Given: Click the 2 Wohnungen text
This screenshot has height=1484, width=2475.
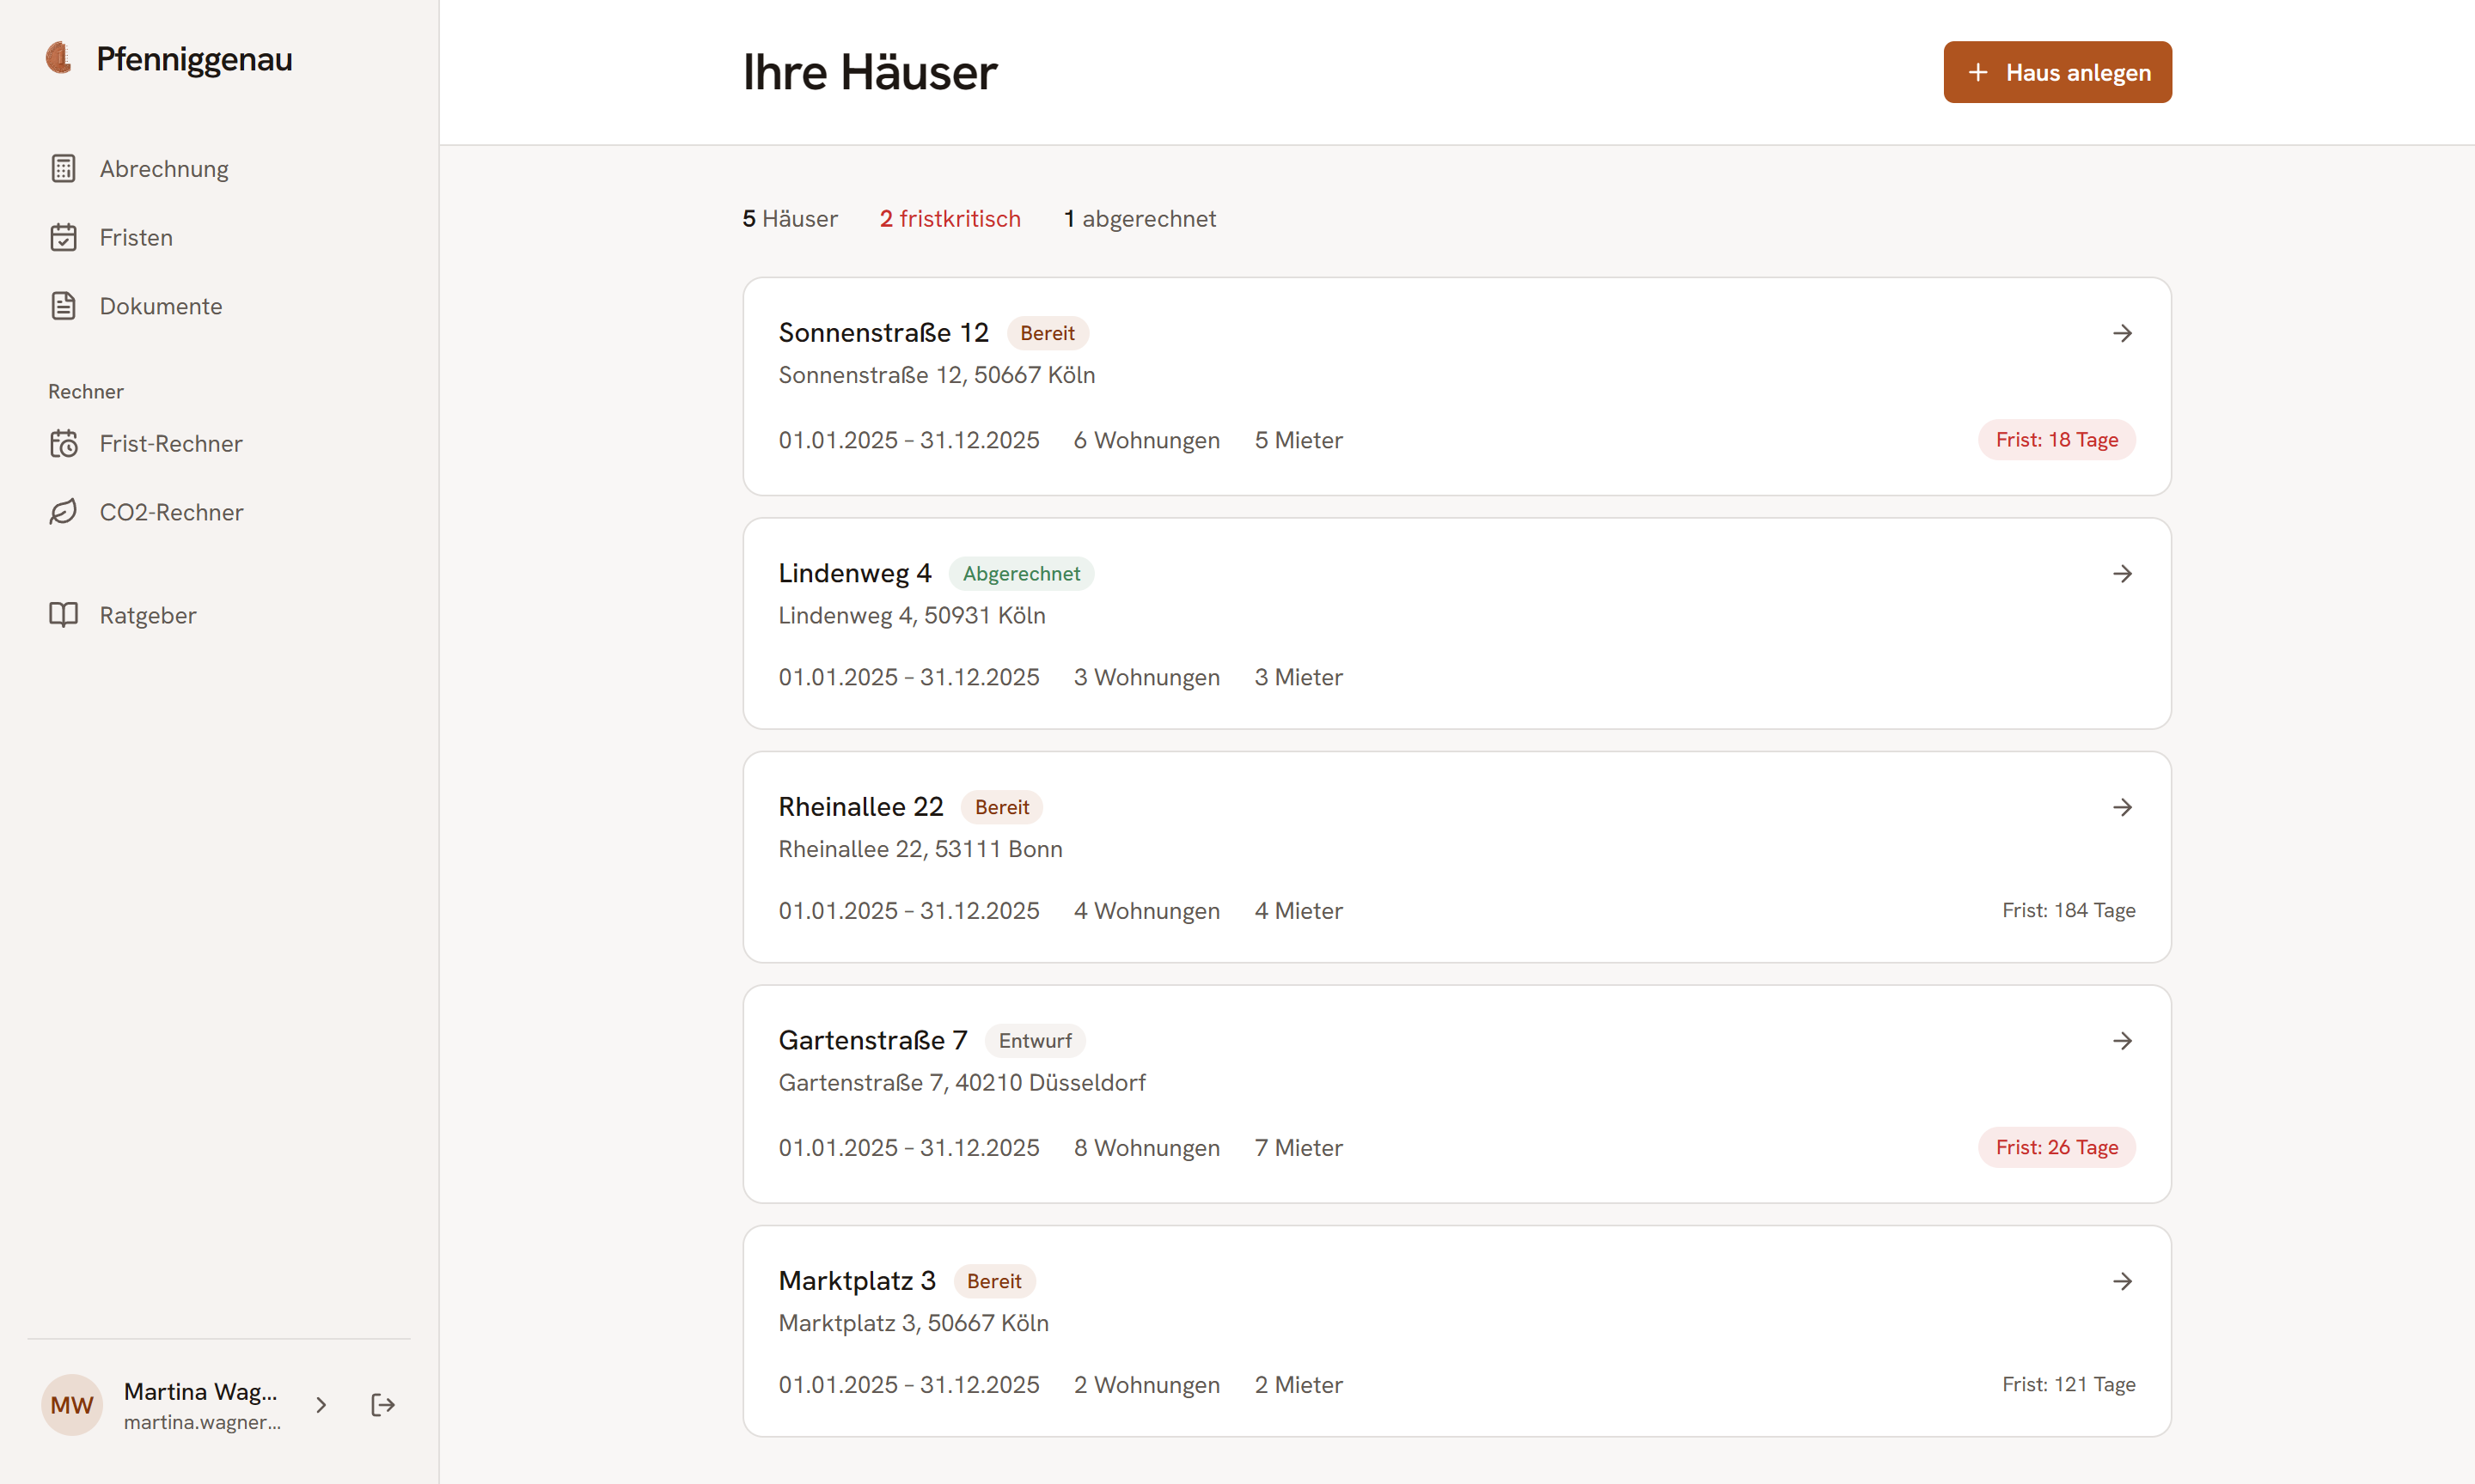Looking at the screenshot, I should (x=1146, y=1384).
